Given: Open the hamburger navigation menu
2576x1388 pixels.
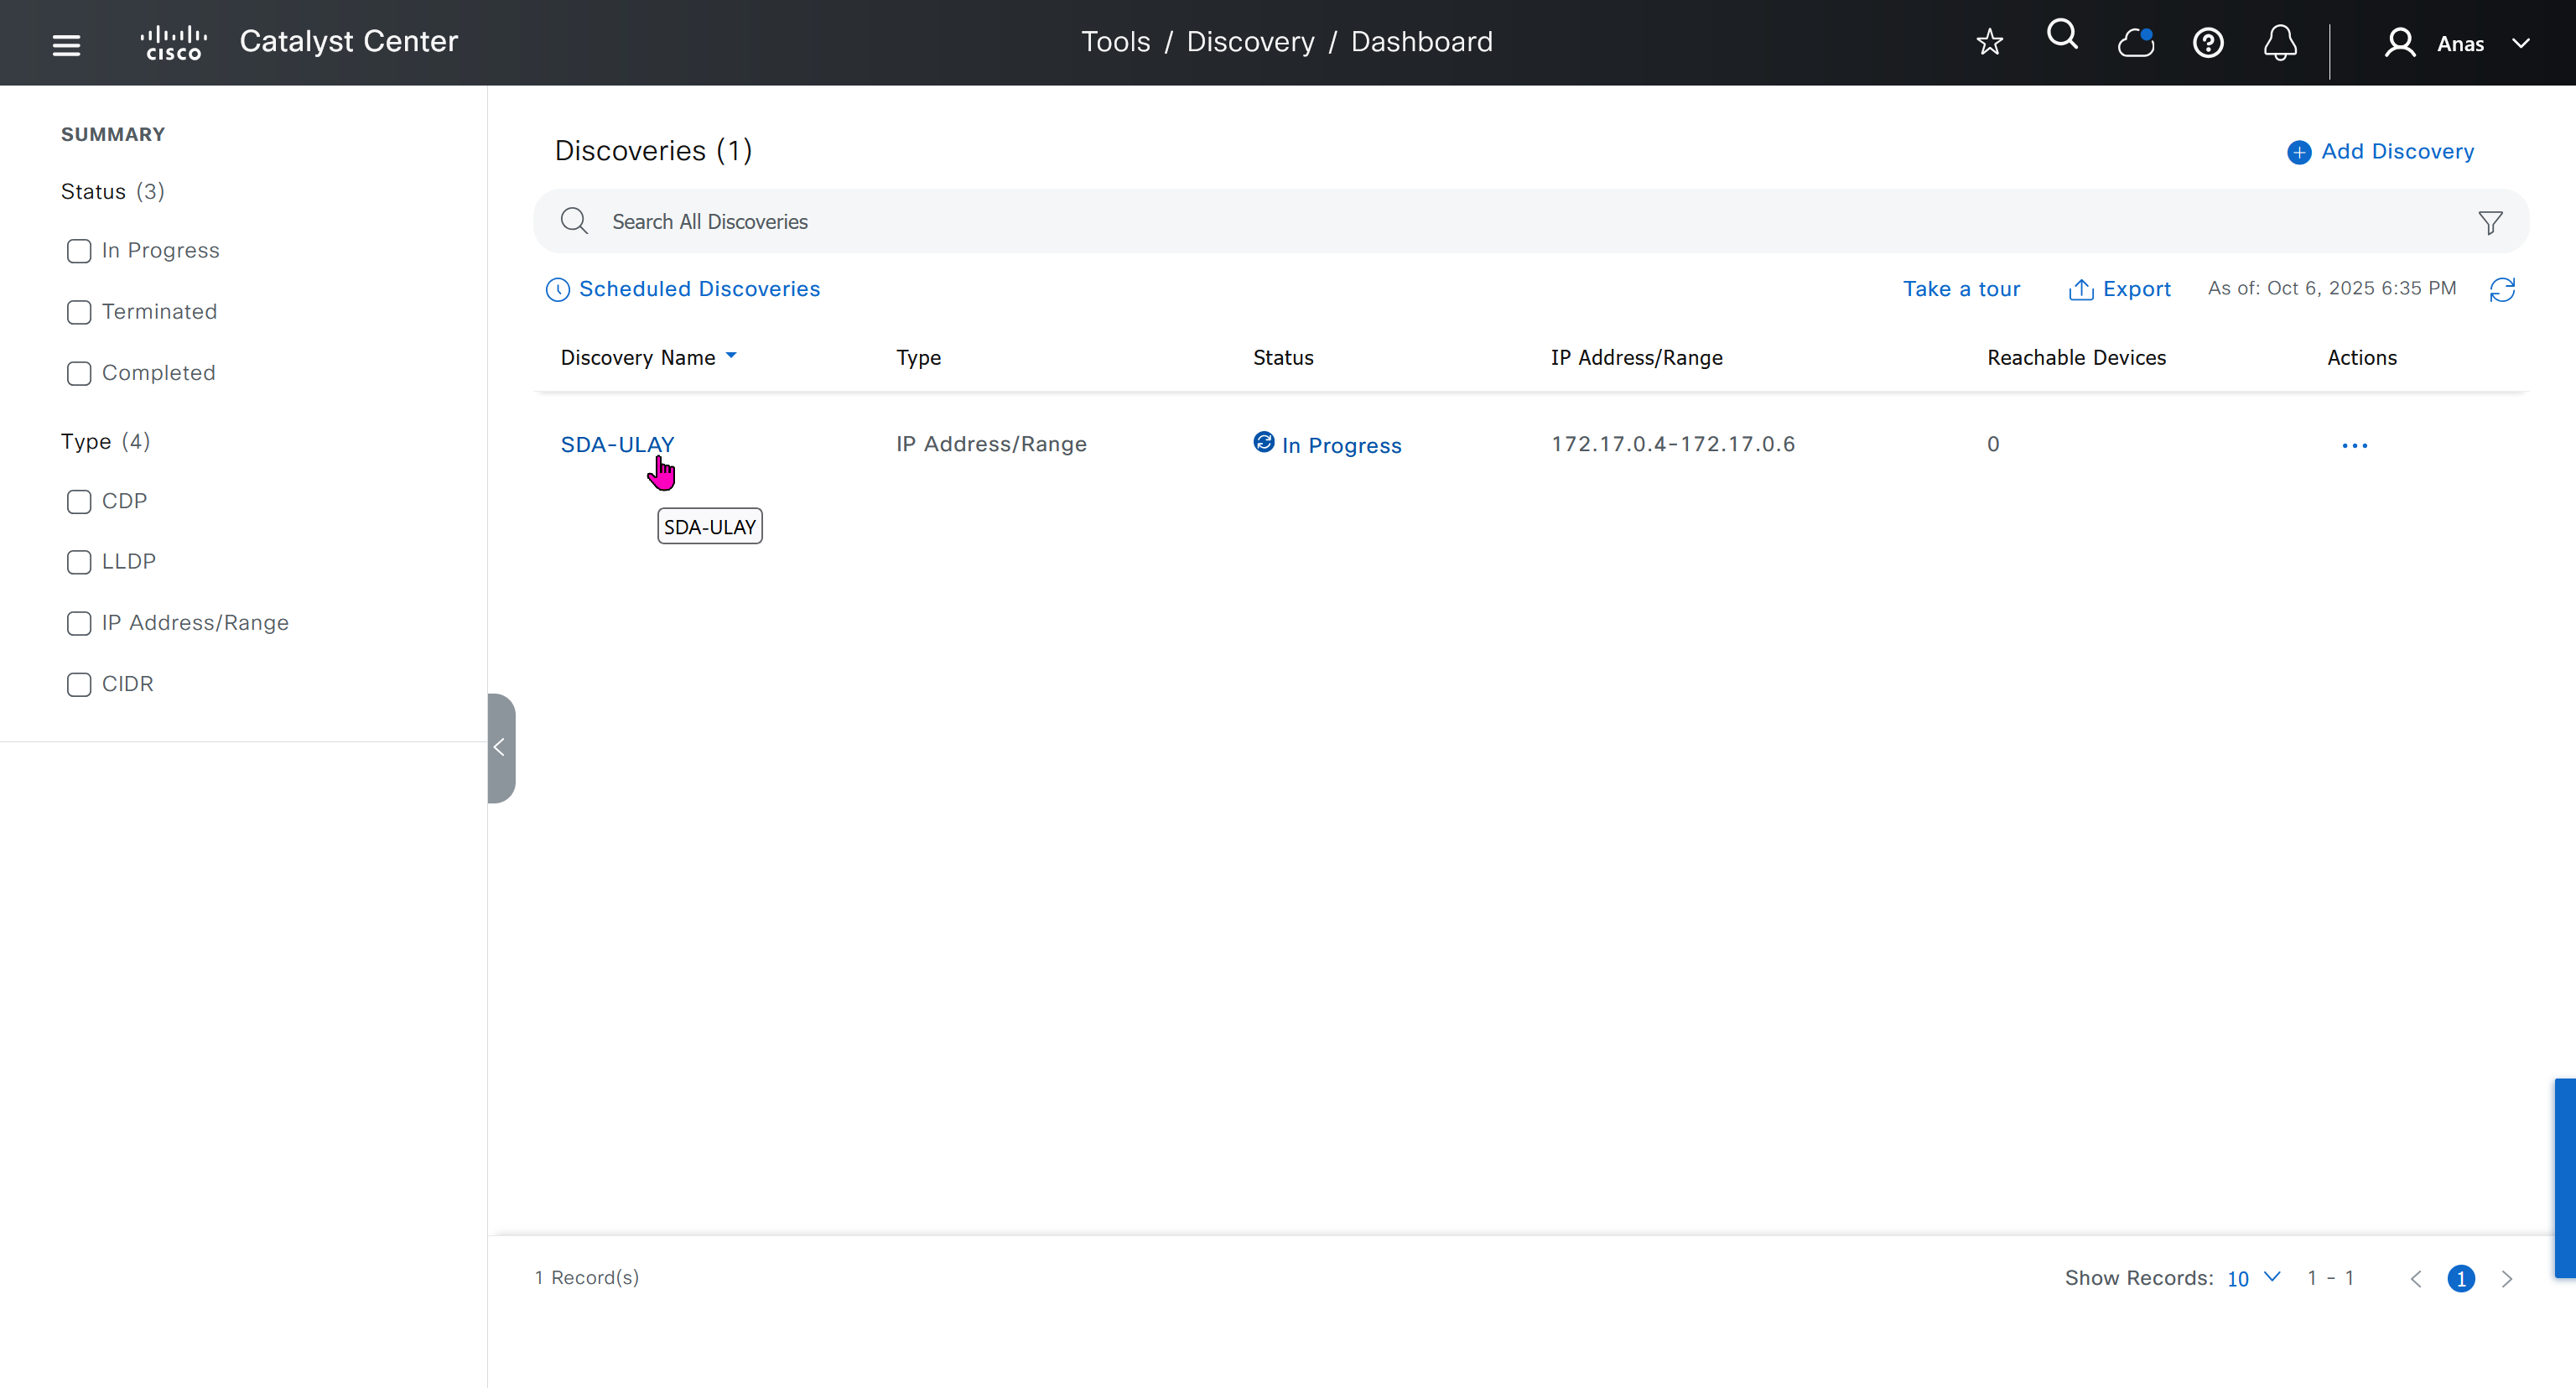Looking at the screenshot, I should pos(66,44).
